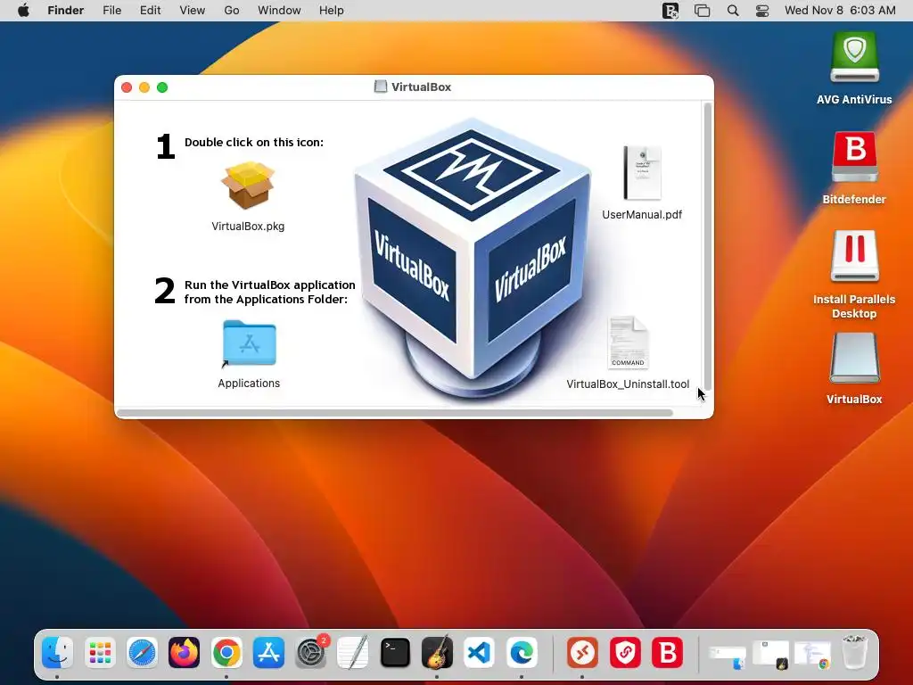Open the View menu
This screenshot has width=913, height=685.
point(193,11)
